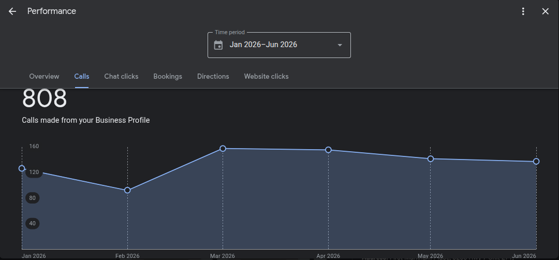Click the Mar 2026 x-axis label
This screenshot has height=260, width=559.
tap(223, 256)
